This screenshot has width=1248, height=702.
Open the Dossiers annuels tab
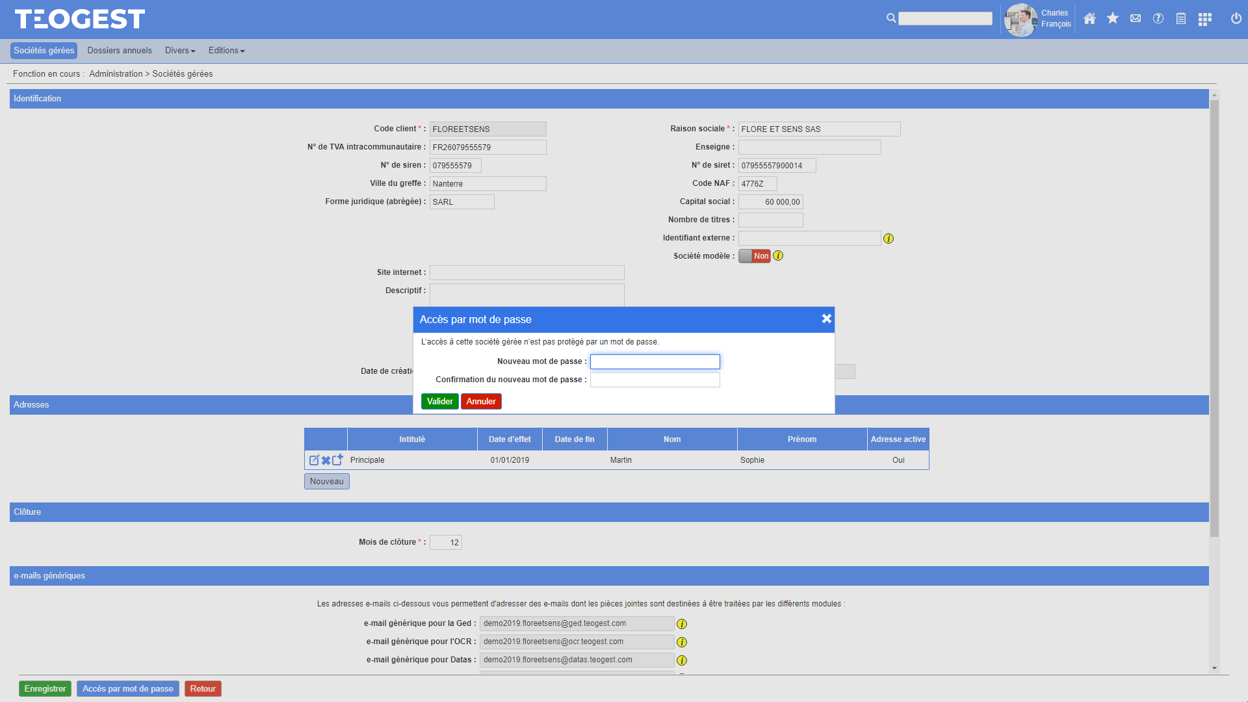click(x=120, y=51)
